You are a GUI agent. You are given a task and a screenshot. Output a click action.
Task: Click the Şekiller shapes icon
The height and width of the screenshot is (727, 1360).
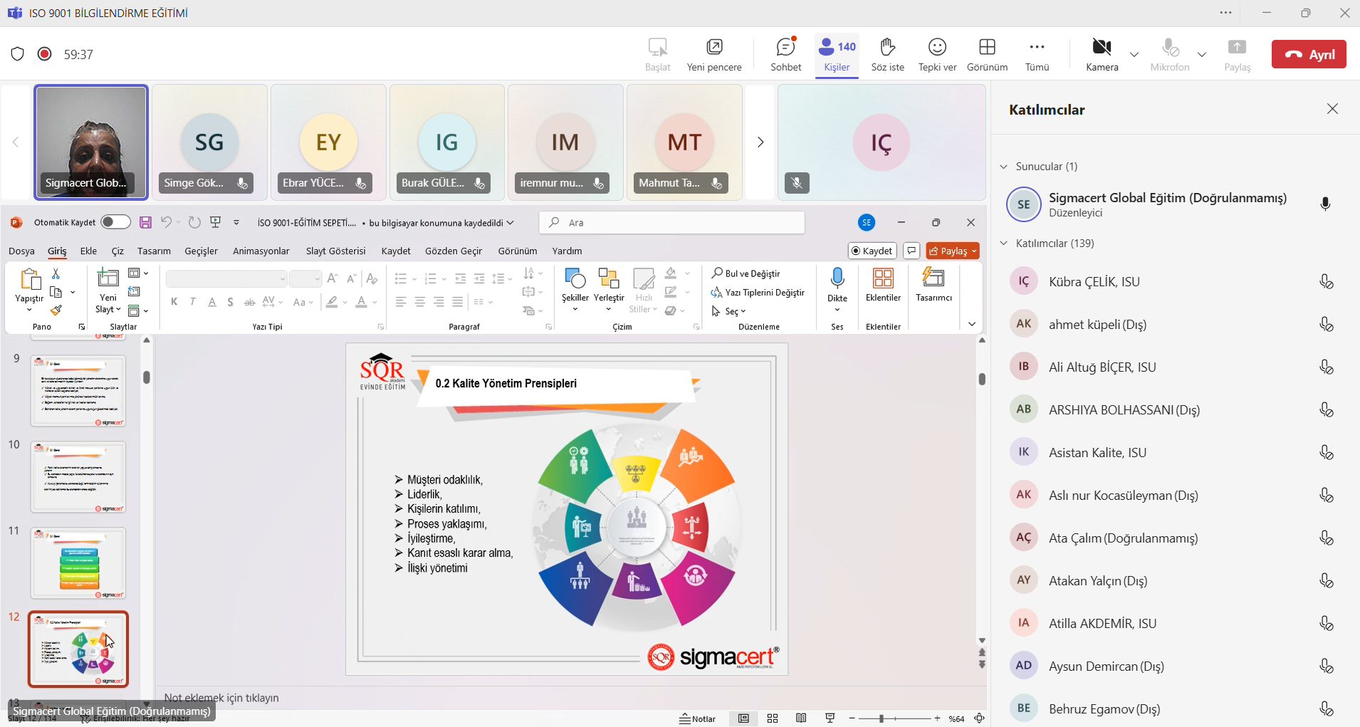(575, 278)
